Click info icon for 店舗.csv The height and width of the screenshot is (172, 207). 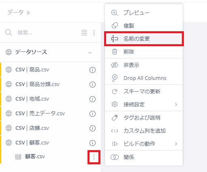(x=92, y=128)
